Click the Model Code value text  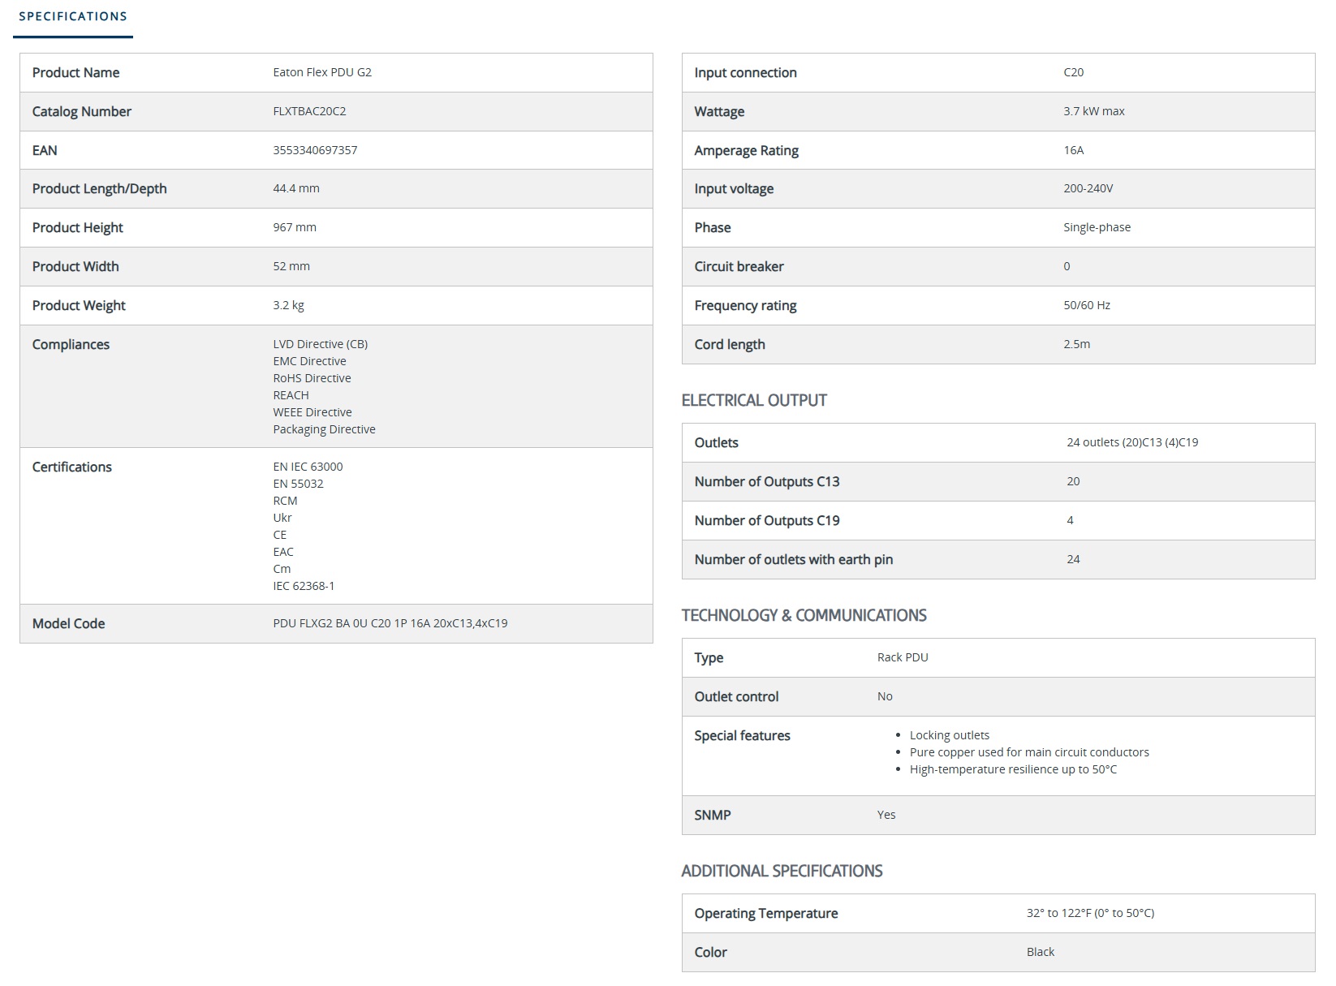(x=390, y=623)
